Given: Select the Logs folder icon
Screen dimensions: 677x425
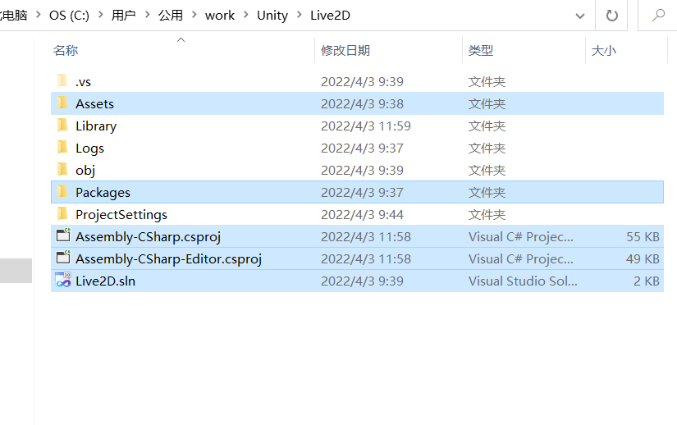Looking at the screenshot, I should pyautogui.click(x=62, y=148).
